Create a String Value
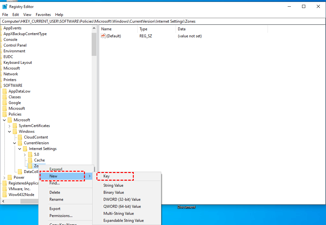326x225 pixels. point(127,185)
